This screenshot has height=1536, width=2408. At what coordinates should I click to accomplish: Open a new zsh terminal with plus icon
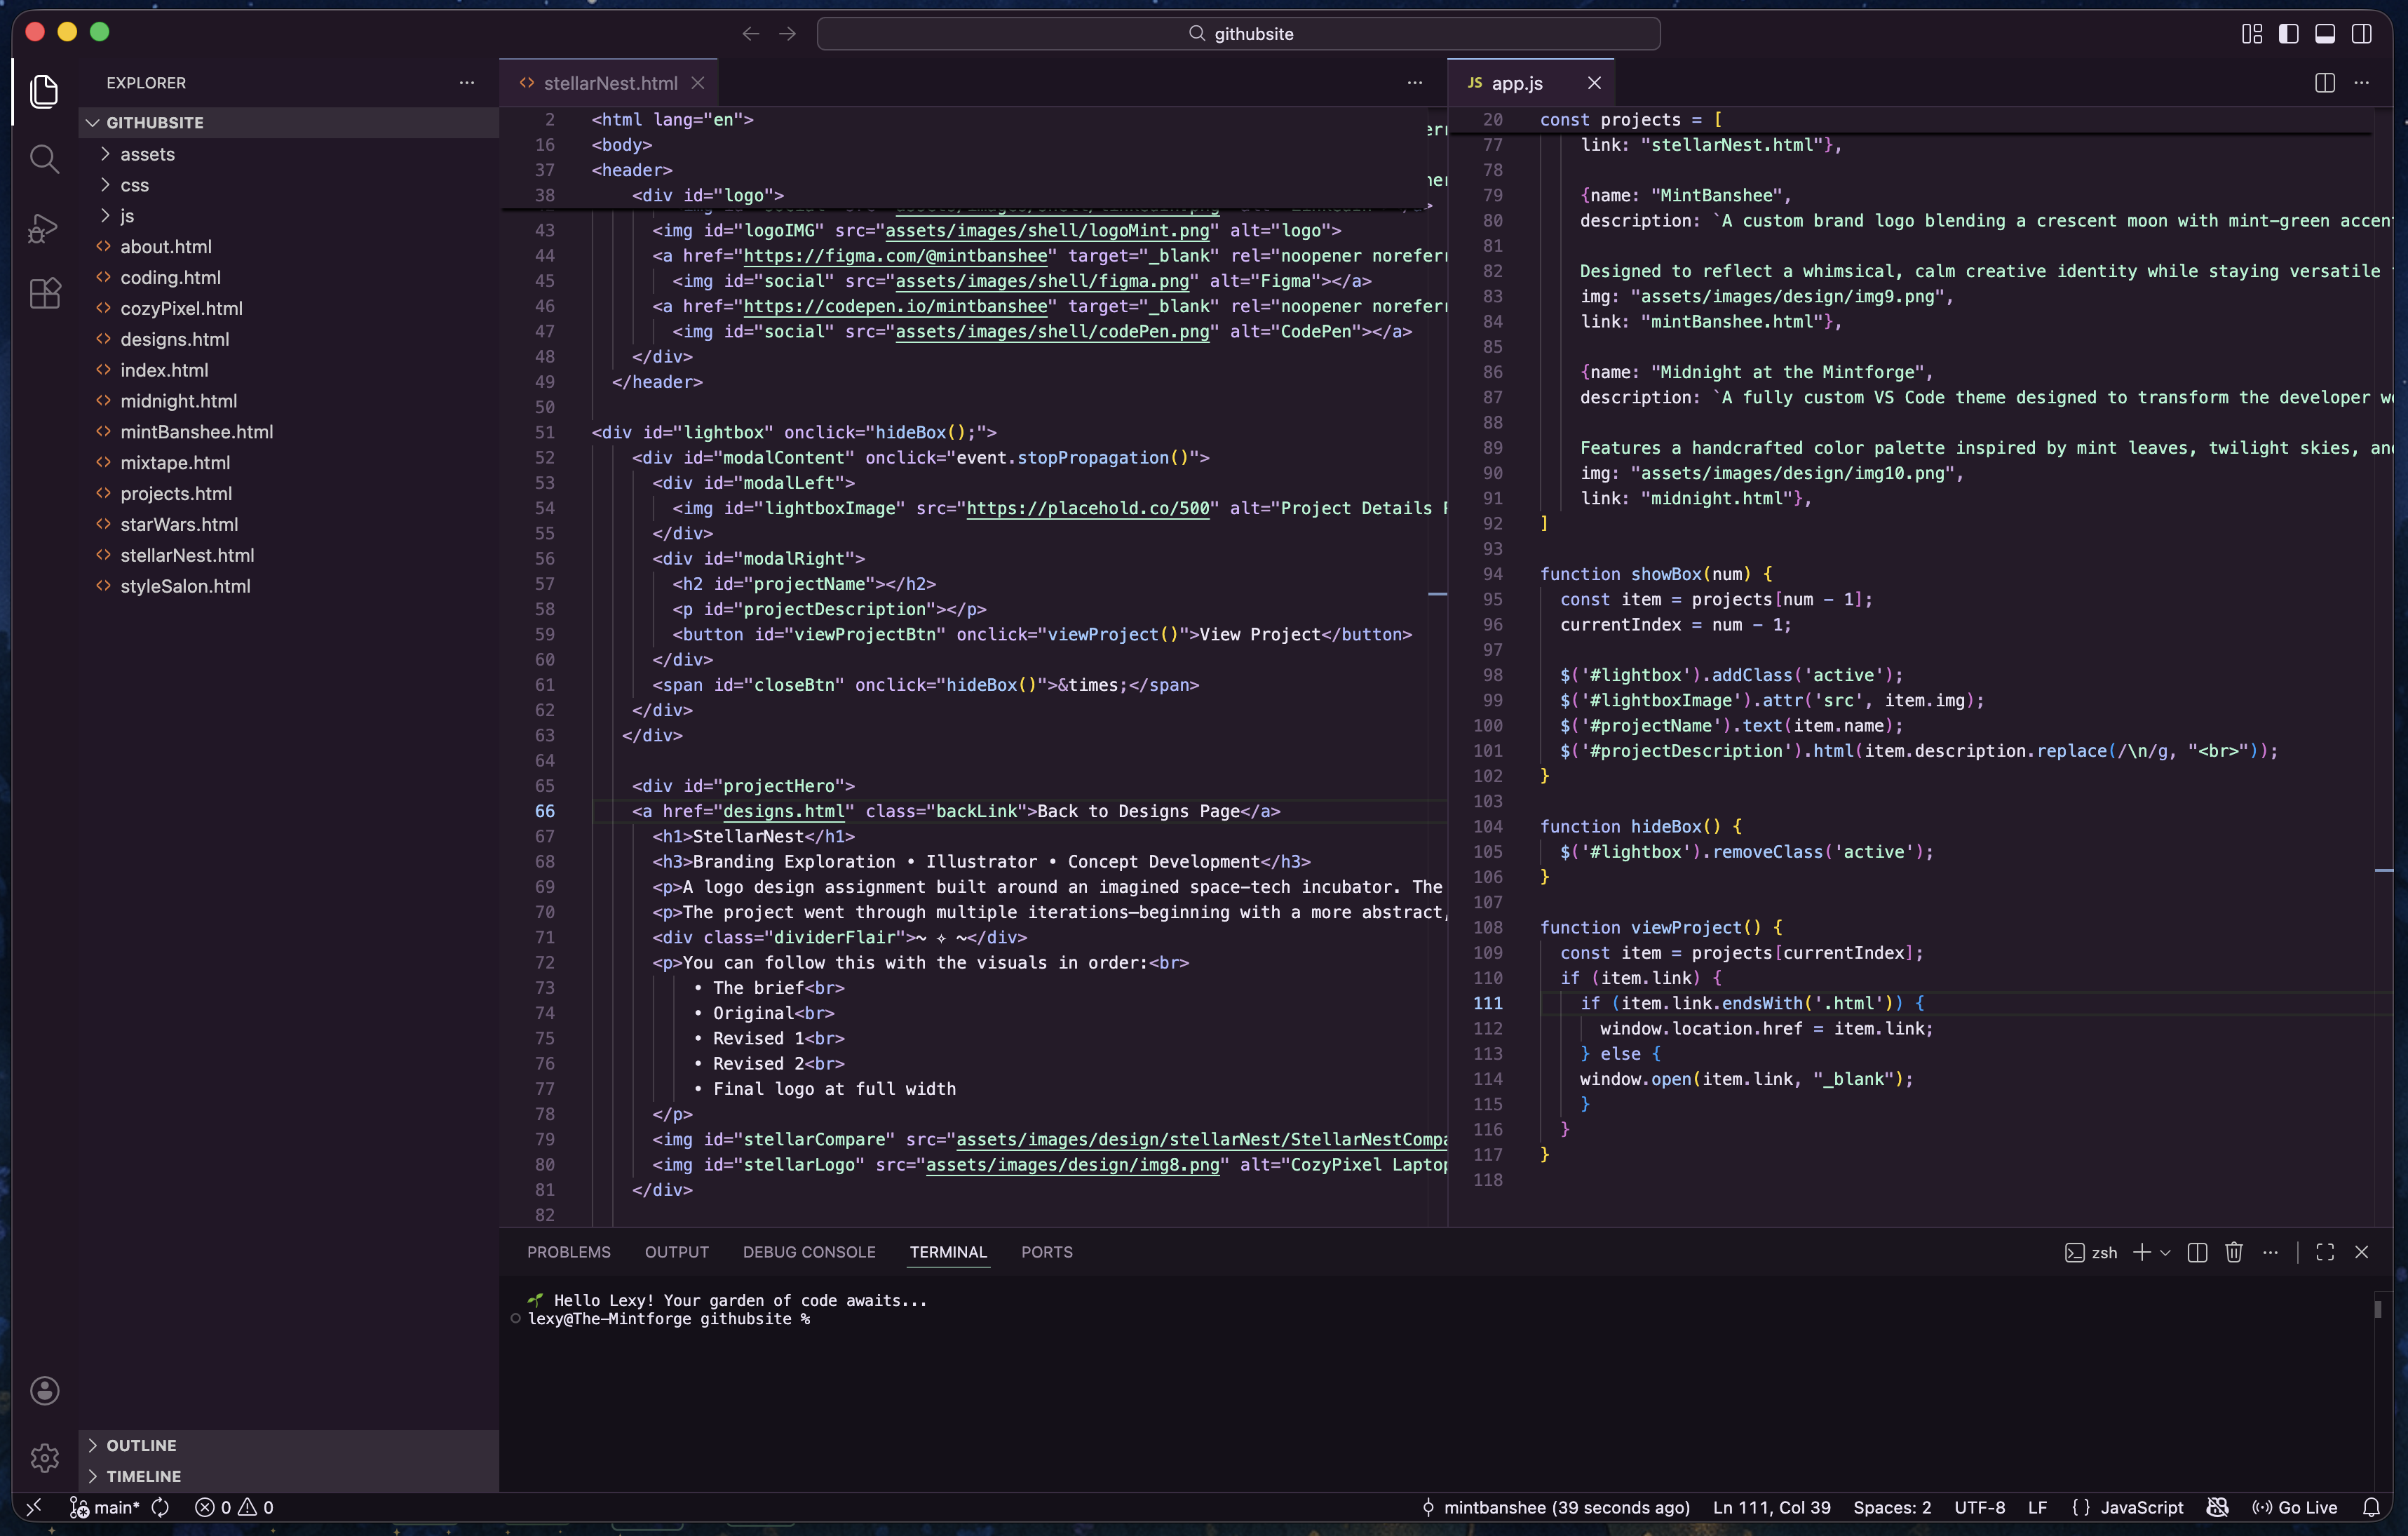click(x=2142, y=1252)
